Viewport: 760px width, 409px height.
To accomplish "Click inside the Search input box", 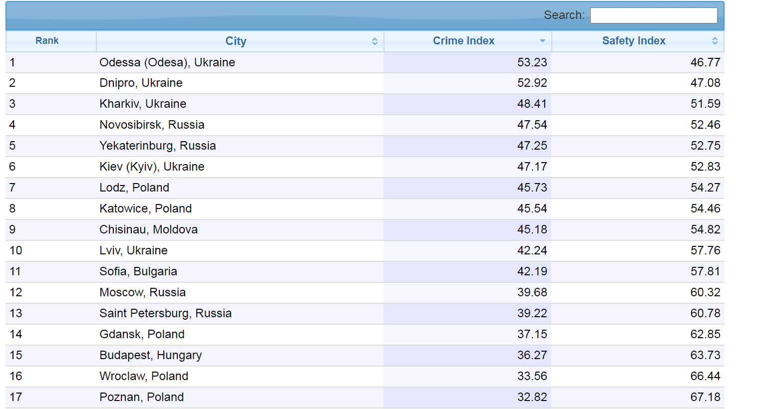I will [653, 15].
